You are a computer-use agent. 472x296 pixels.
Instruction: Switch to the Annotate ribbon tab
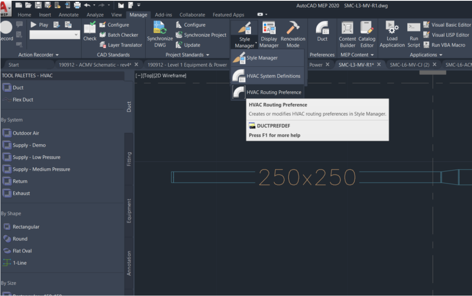coord(68,15)
